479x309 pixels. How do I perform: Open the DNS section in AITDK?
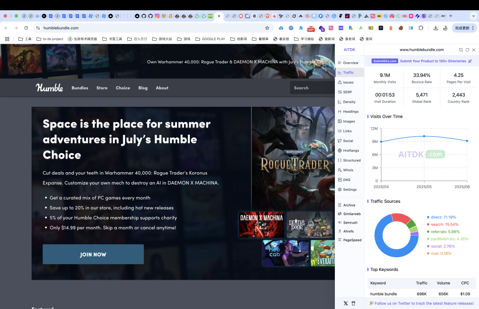(344, 180)
